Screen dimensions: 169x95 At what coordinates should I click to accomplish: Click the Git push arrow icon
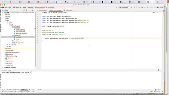pos(150,8)
